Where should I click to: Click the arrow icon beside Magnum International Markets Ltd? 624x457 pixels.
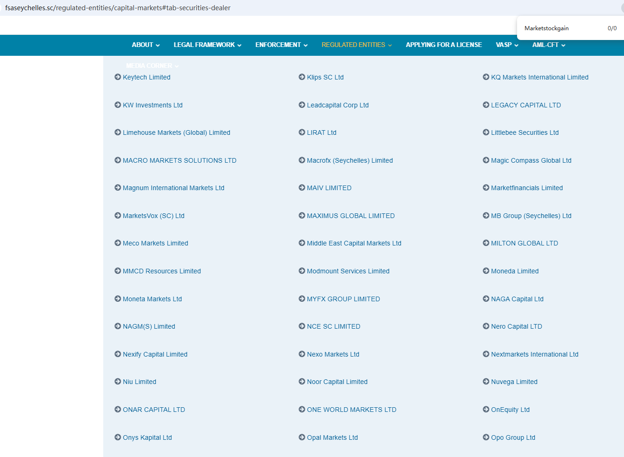(118, 188)
